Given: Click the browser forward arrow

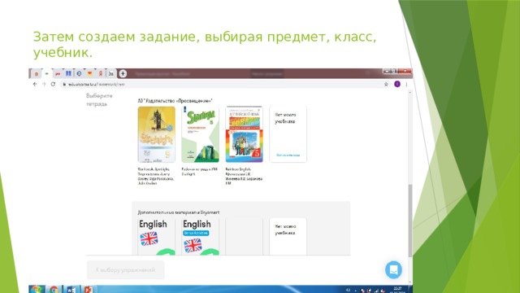Looking at the screenshot, I should (44, 84).
